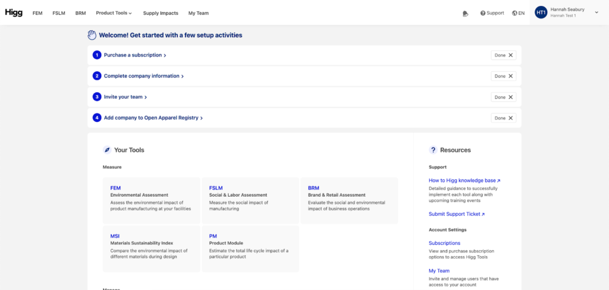The image size is (609, 290).
Task: Click the Measure section heading
Action: click(x=112, y=168)
